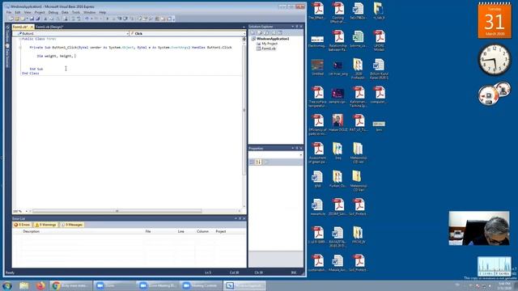Click the Paste icon in the toolbar
The image size is (518, 291).
pos(58,19)
